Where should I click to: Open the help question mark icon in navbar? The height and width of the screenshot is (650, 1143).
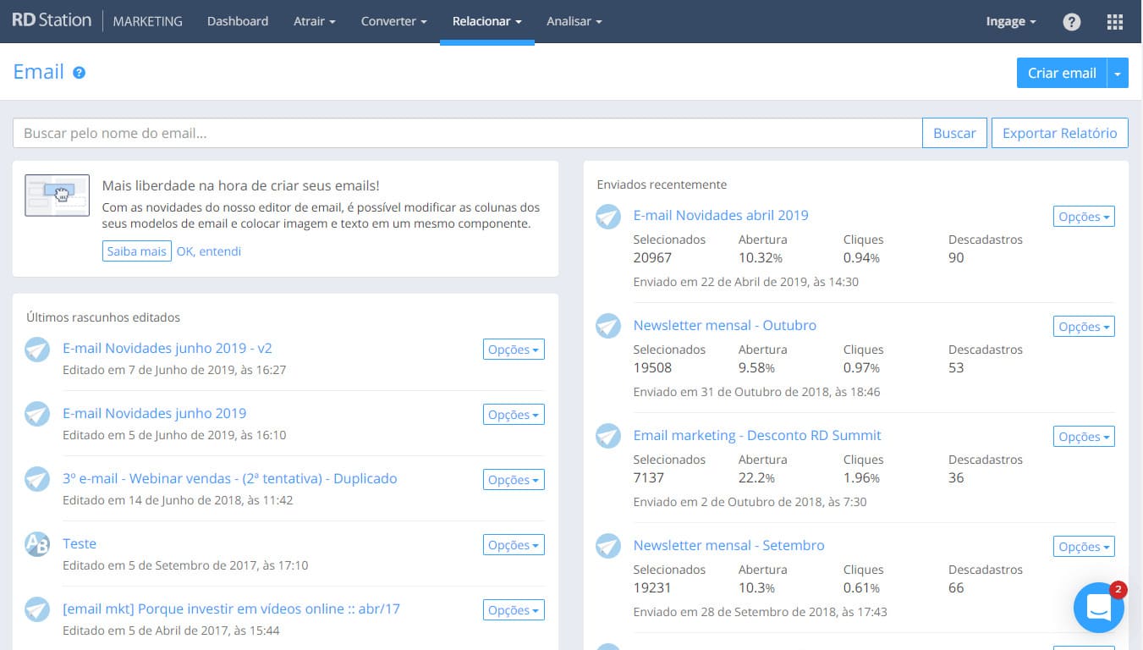click(x=1071, y=22)
